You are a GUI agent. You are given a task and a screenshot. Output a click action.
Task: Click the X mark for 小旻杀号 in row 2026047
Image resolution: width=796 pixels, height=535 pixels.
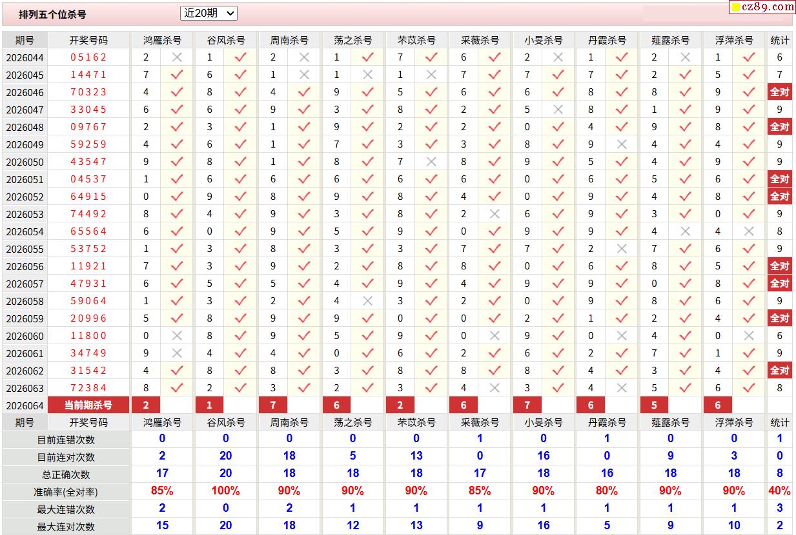(x=558, y=110)
